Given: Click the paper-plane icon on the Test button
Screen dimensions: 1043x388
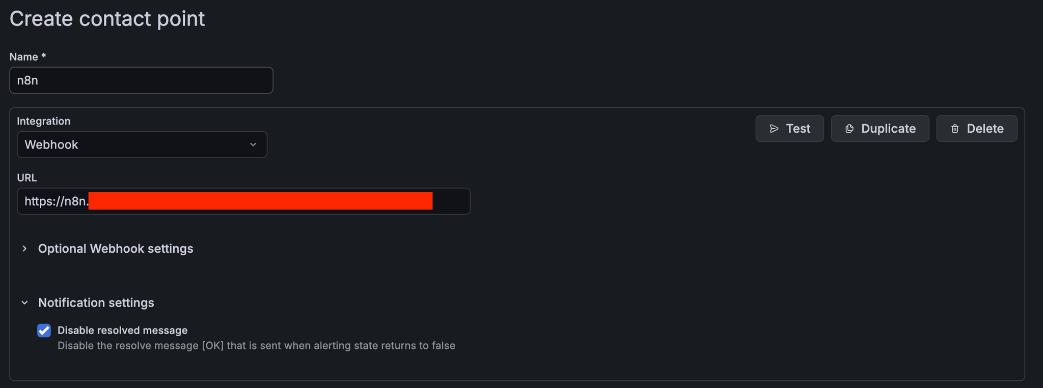Looking at the screenshot, I should (x=774, y=129).
